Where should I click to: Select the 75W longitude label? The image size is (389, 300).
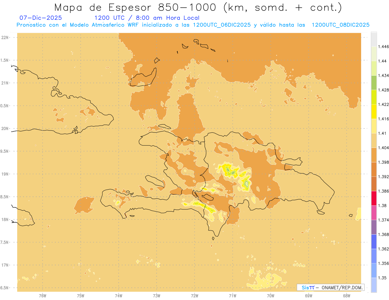(x=80, y=295)
